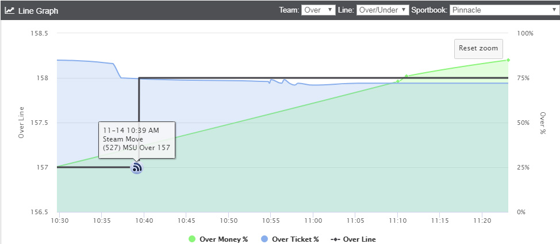The image size is (560, 244).
Task: Open the Sportbook dropdown showing Pinnacle
Action: [504, 10]
